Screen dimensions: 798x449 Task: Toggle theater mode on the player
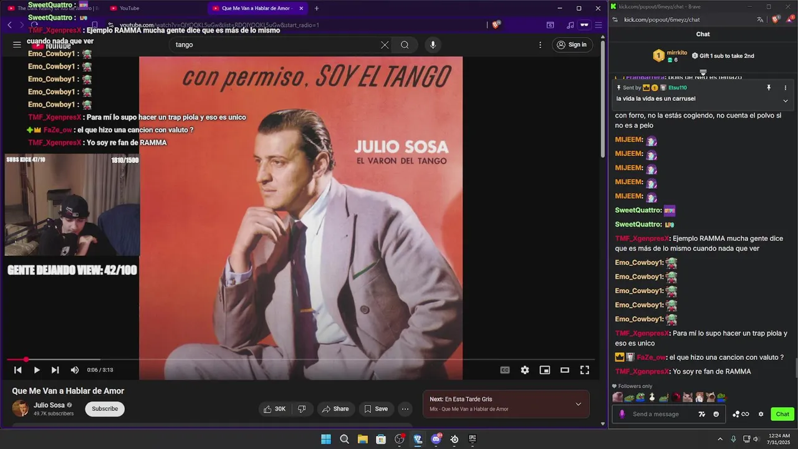(565, 370)
